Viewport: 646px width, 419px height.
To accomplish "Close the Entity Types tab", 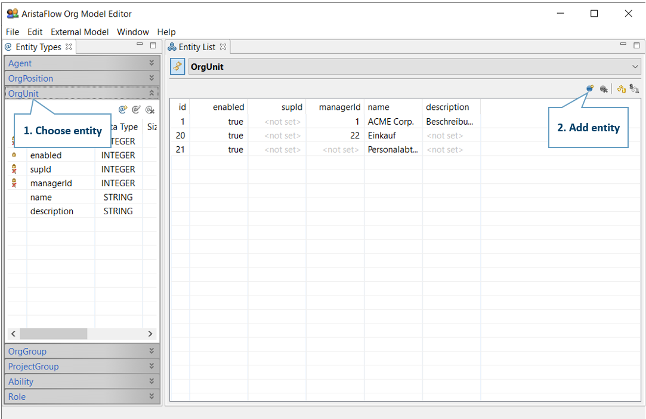I will (69, 47).
